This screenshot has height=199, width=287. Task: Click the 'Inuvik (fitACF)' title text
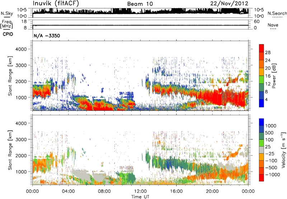[56, 4]
